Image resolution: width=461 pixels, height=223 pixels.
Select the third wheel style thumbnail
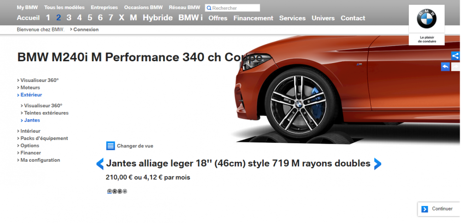click(x=119, y=192)
